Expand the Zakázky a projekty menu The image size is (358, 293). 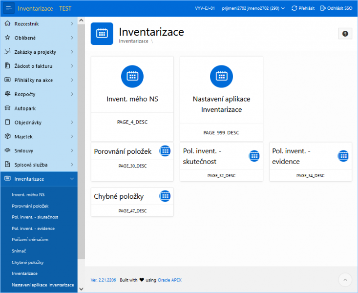click(72, 52)
